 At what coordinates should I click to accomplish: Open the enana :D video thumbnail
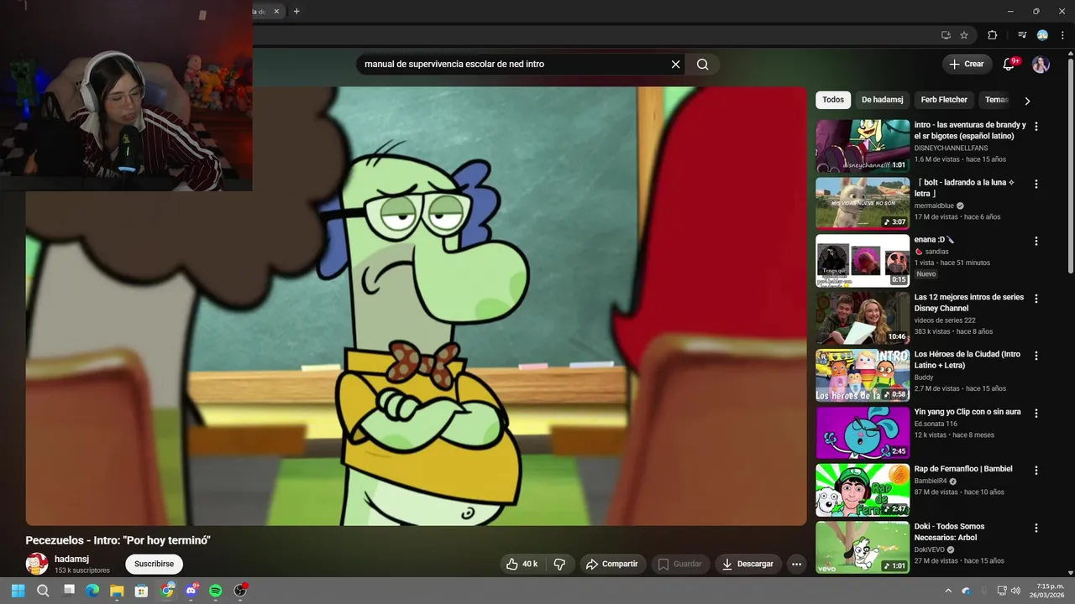pyautogui.click(x=863, y=261)
